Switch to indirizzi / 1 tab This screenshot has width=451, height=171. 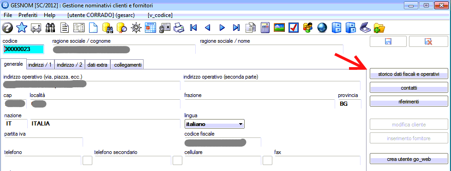pos(40,65)
